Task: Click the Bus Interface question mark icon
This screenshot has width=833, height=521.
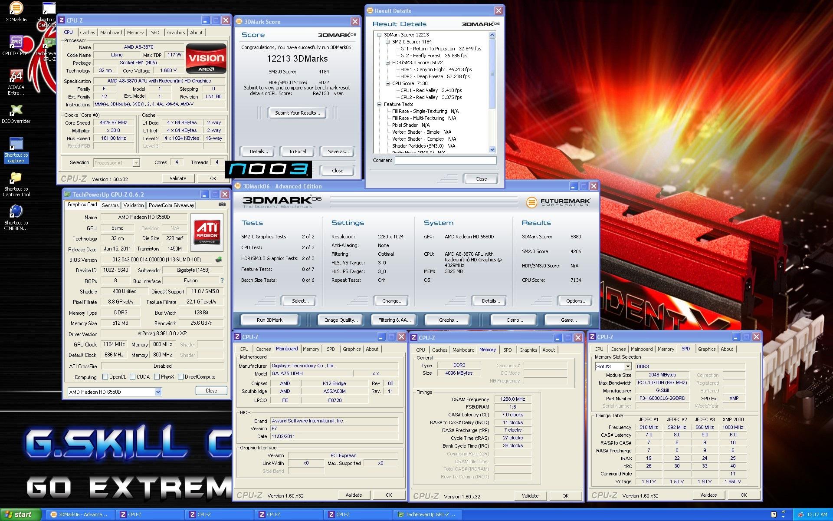Action: [222, 280]
